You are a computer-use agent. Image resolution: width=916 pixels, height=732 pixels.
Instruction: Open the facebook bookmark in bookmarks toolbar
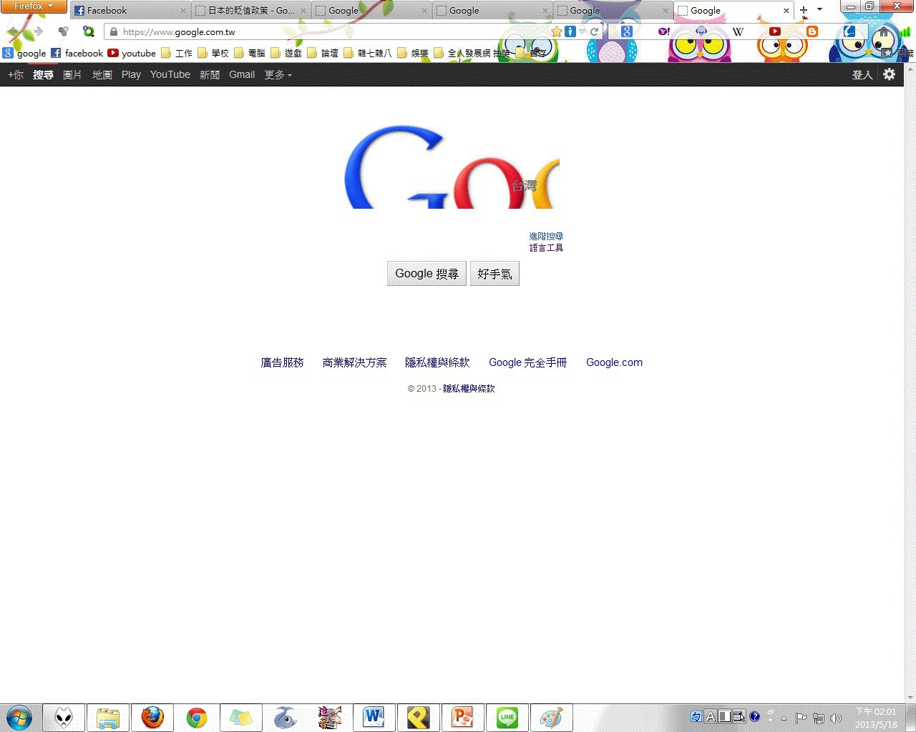click(77, 53)
